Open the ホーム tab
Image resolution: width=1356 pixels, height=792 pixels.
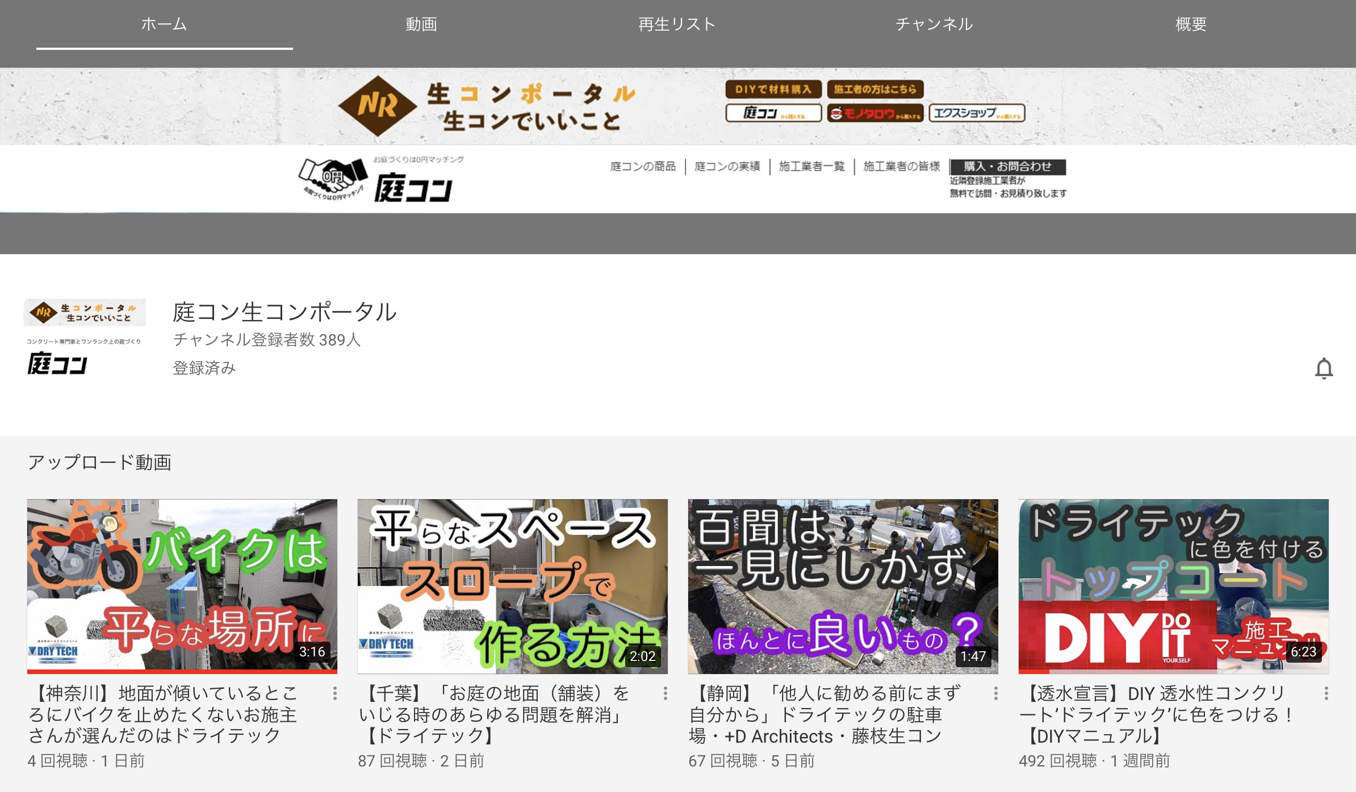(x=164, y=24)
